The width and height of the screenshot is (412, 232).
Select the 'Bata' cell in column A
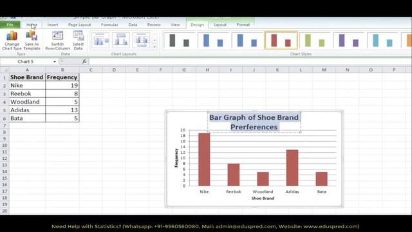[x=27, y=118]
